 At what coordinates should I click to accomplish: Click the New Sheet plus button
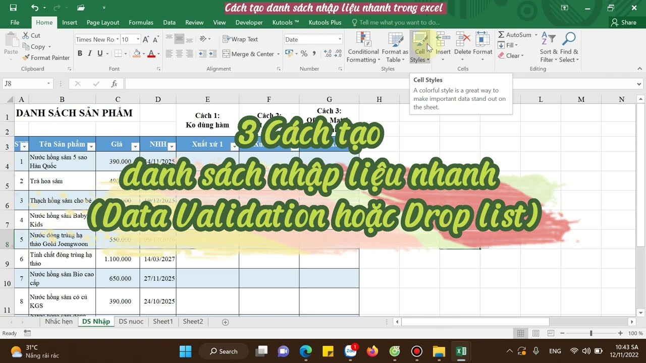(x=226, y=322)
